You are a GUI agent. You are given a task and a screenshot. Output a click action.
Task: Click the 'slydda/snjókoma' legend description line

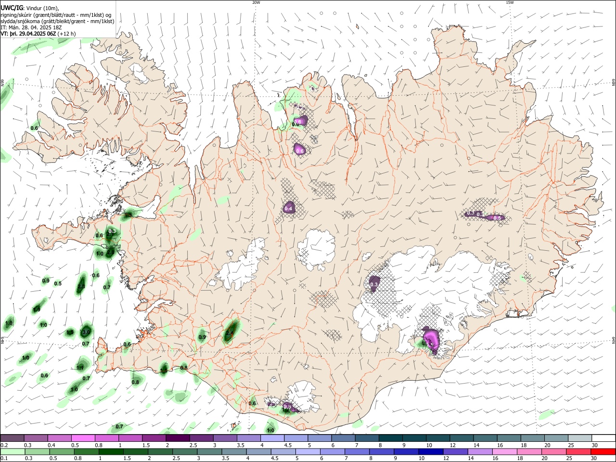pos(57,21)
